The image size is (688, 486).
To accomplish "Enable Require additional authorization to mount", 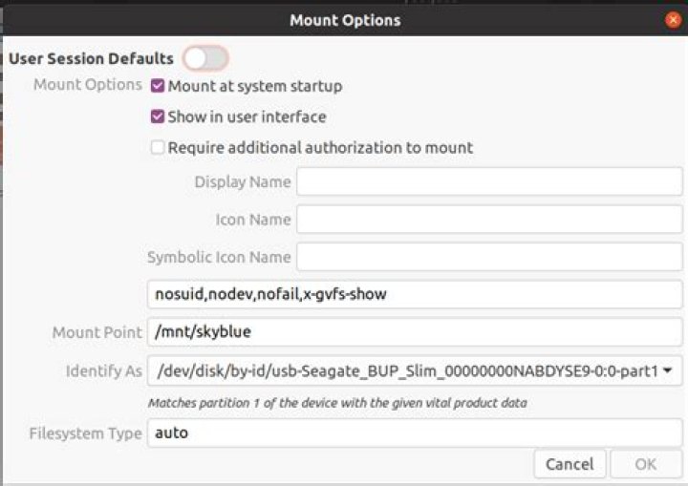I will point(158,147).
